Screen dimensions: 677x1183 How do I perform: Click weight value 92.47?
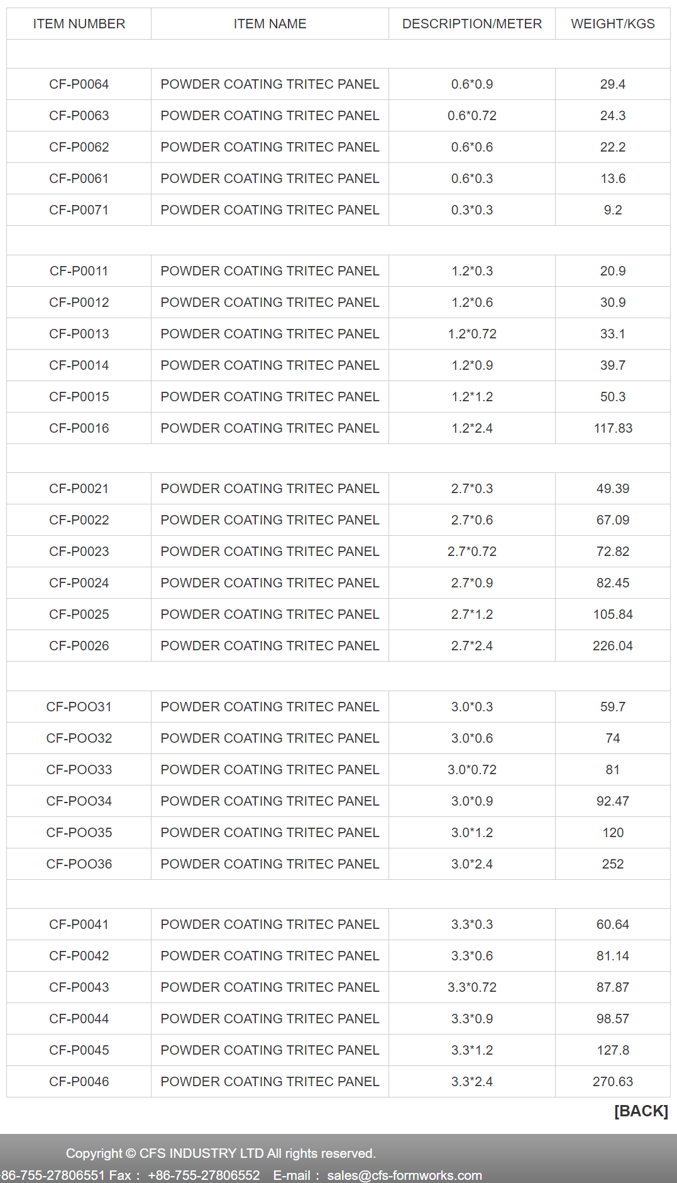(612, 801)
